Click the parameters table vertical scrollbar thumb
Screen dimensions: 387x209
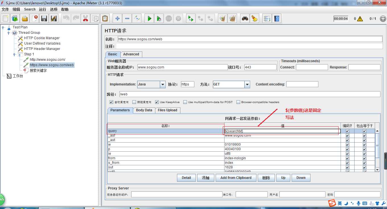pyautogui.click(x=377, y=145)
